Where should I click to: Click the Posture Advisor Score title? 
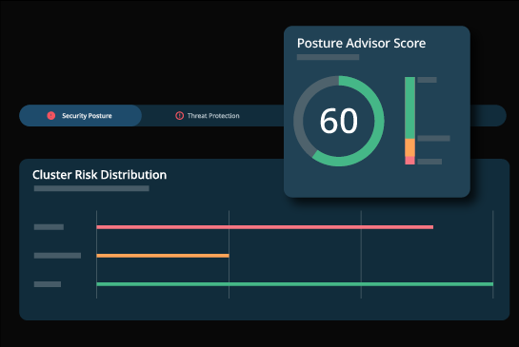361,44
